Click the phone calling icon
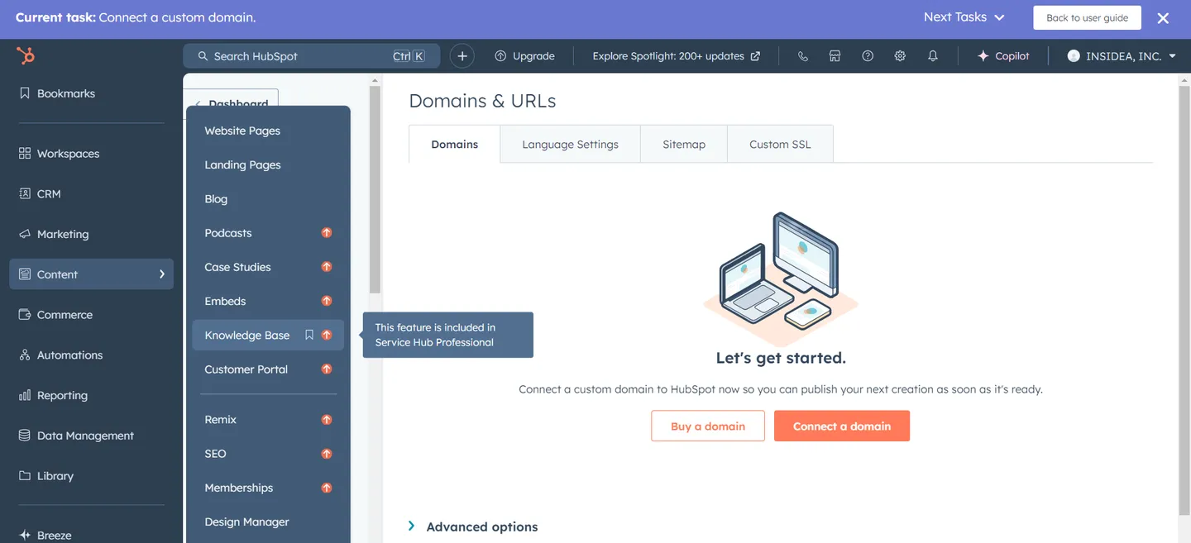The width and height of the screenshot is (1191, 543). (x=802, y=56)
